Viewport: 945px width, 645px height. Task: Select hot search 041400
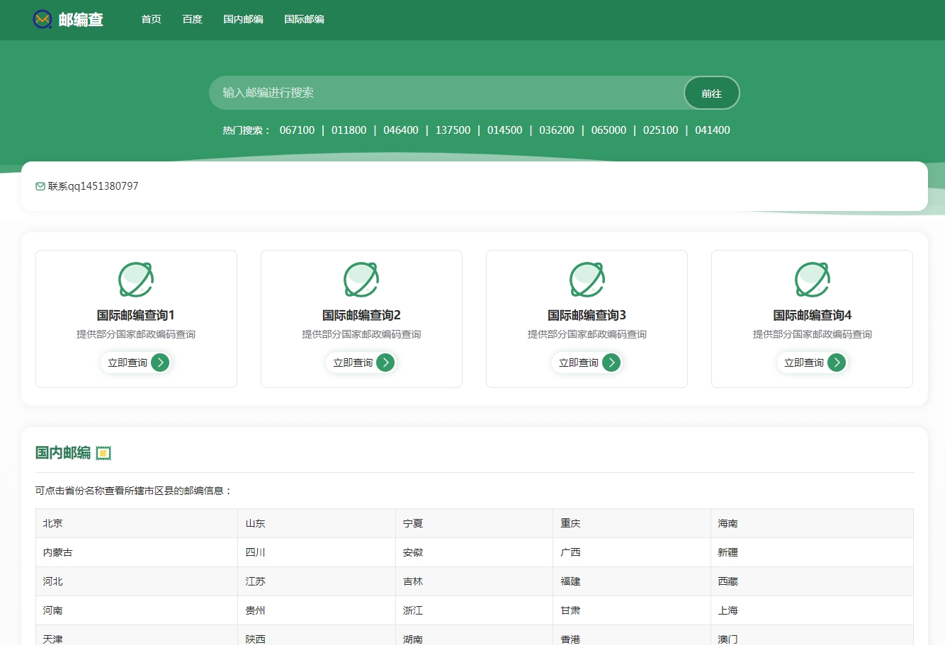coord(713,130)
